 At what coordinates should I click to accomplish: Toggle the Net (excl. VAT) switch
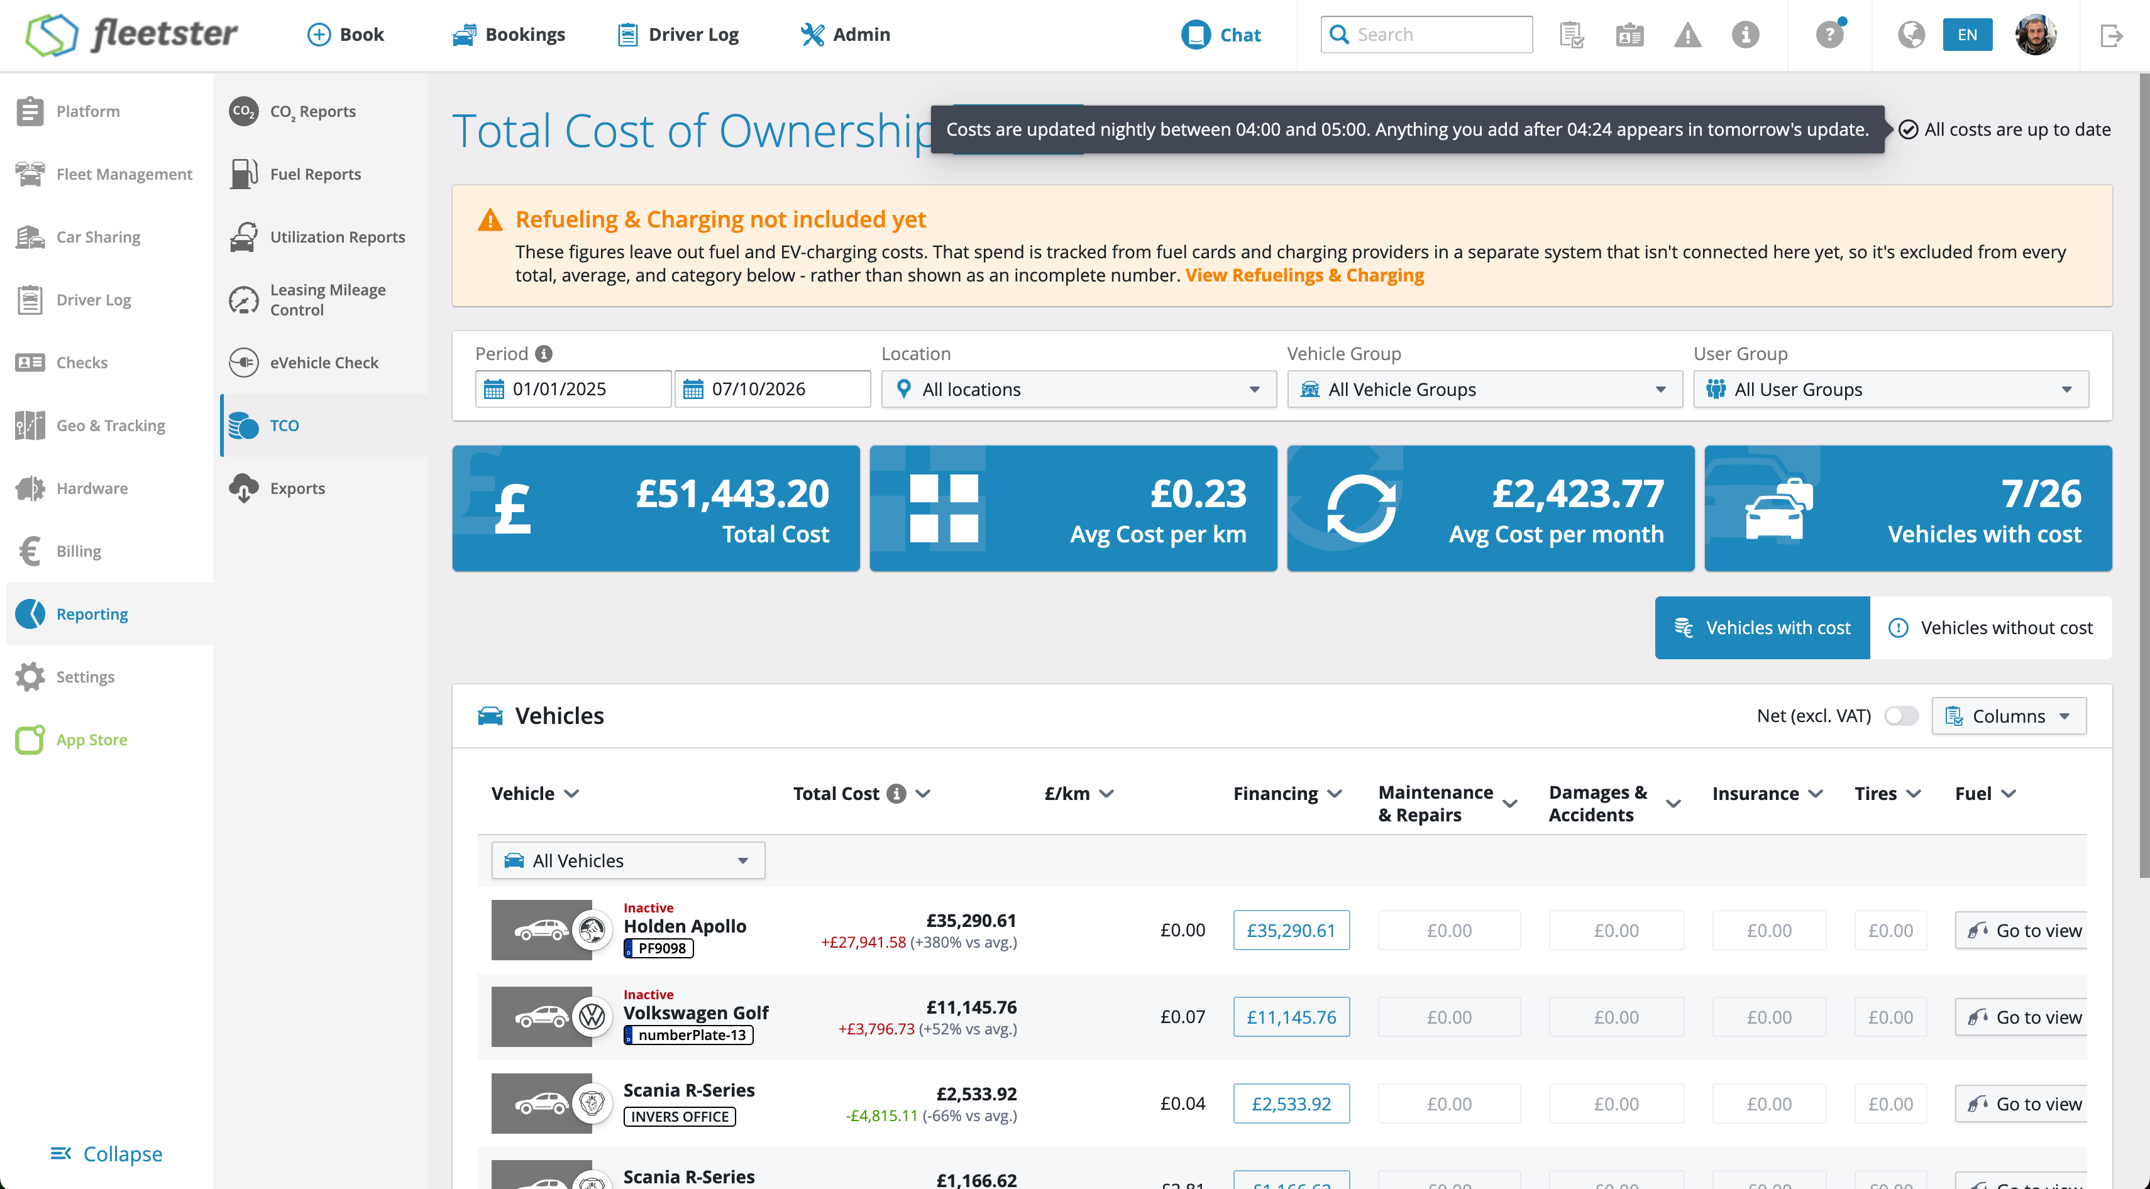click(x=1900, y=716)
